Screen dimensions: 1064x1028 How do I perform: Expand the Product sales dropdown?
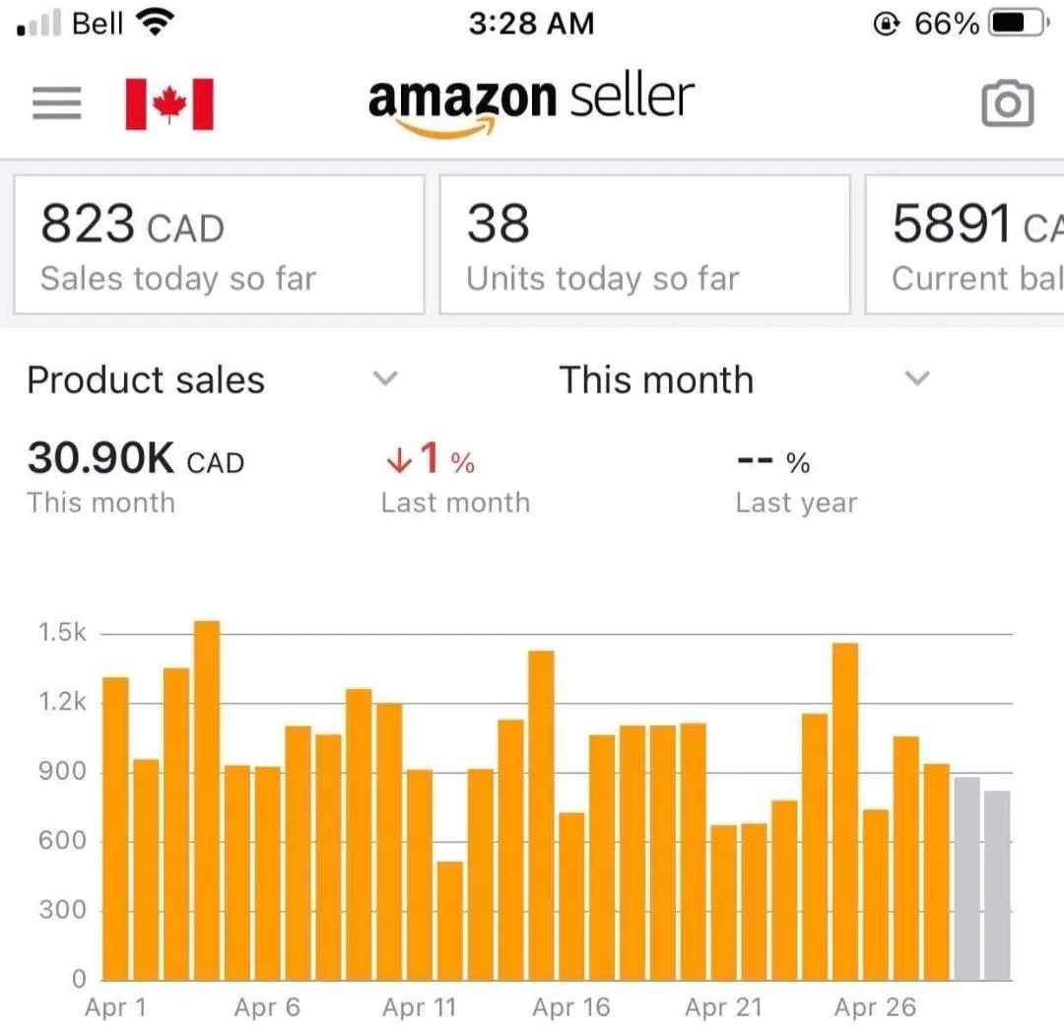tap(386, 378)
